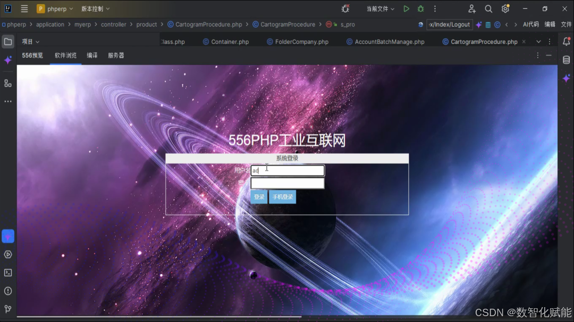Open the 当前文件 run configuration dropdown
Image resolution: width=574 pixels, height=322 pixels.
[381, 8]
